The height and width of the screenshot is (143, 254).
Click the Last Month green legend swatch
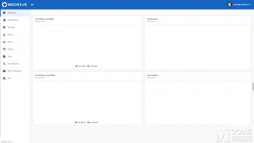[88, 122]
